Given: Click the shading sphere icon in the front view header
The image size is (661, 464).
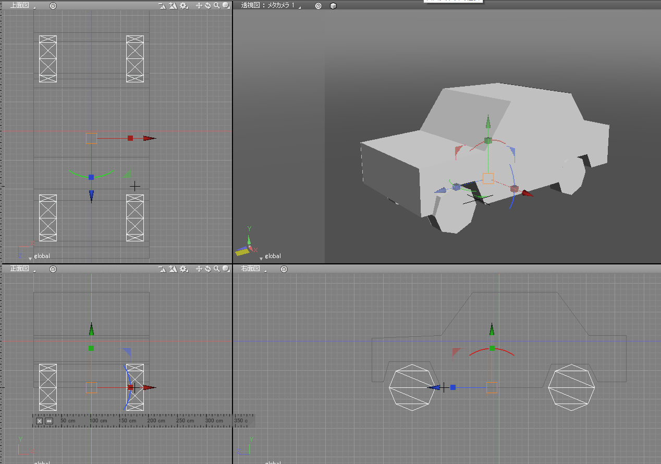Looking at the screenshot, I should click(225, 269).
